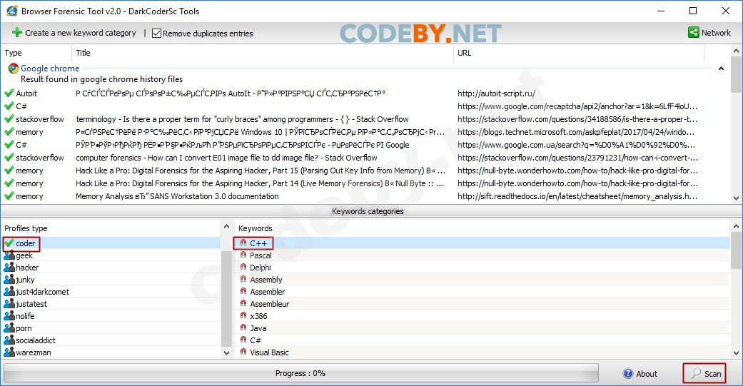Click the Network button label
The width and height of the screenshot is (743, 386).
[x=716, y=33]
